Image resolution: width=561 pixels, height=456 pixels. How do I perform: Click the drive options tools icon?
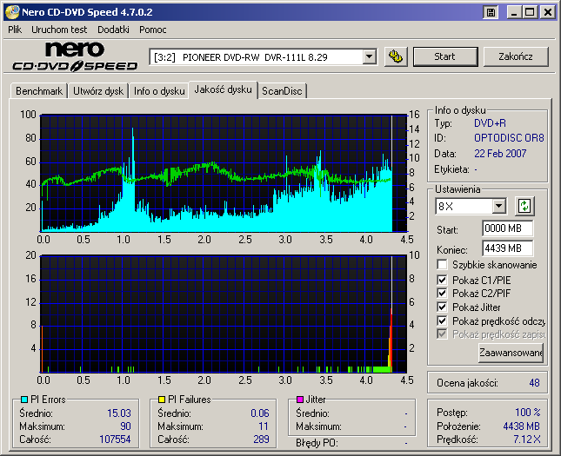[396, 56]
